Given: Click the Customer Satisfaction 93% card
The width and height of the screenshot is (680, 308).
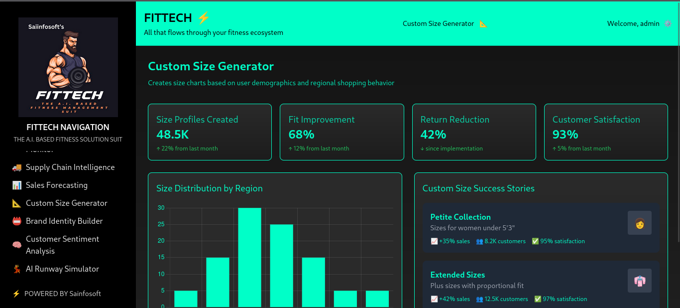Looking at the screenshot, I should pyautogui.click(x=606, y=132).
